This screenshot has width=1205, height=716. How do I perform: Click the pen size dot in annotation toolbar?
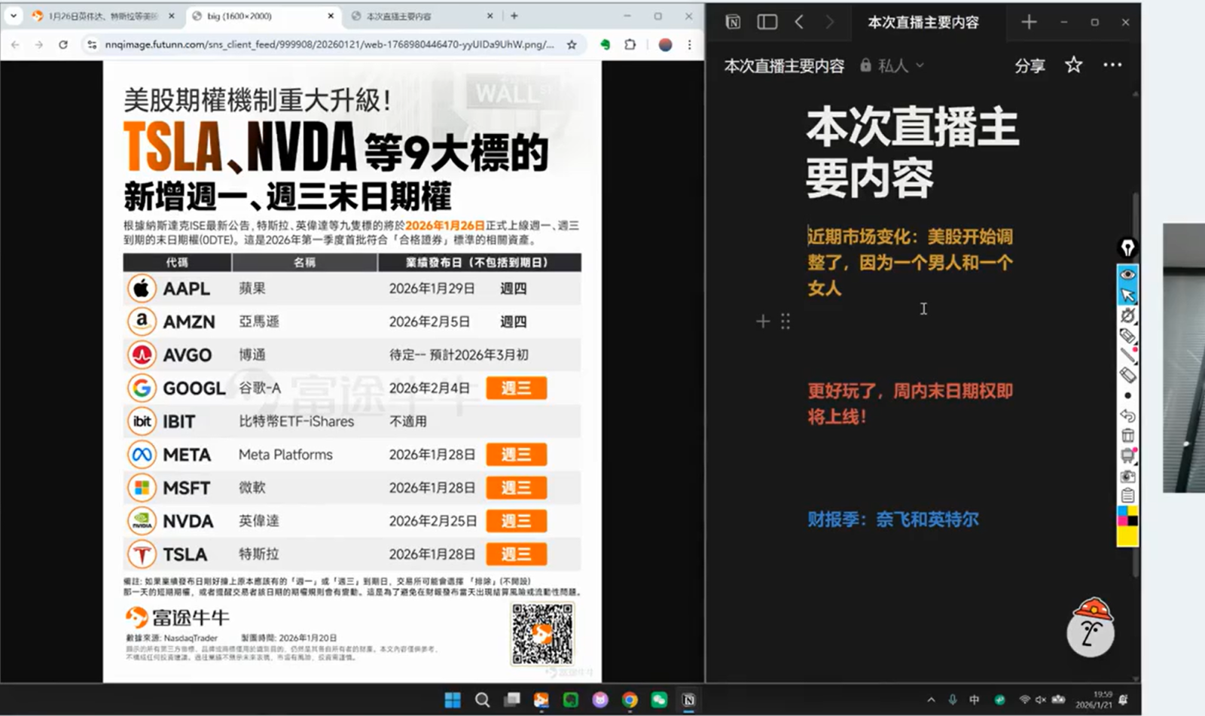pos(1127,395)
